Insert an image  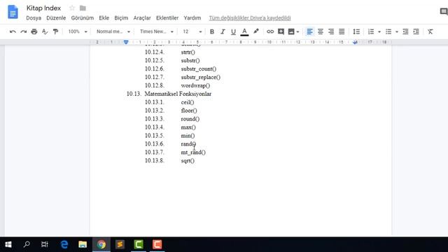(x=291, y=31)
